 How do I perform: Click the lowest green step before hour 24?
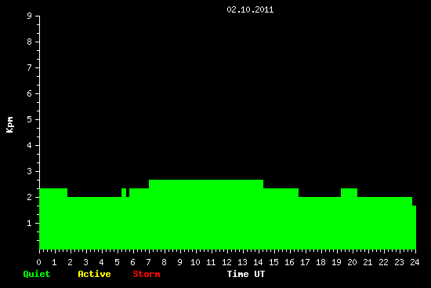point(415,228)
